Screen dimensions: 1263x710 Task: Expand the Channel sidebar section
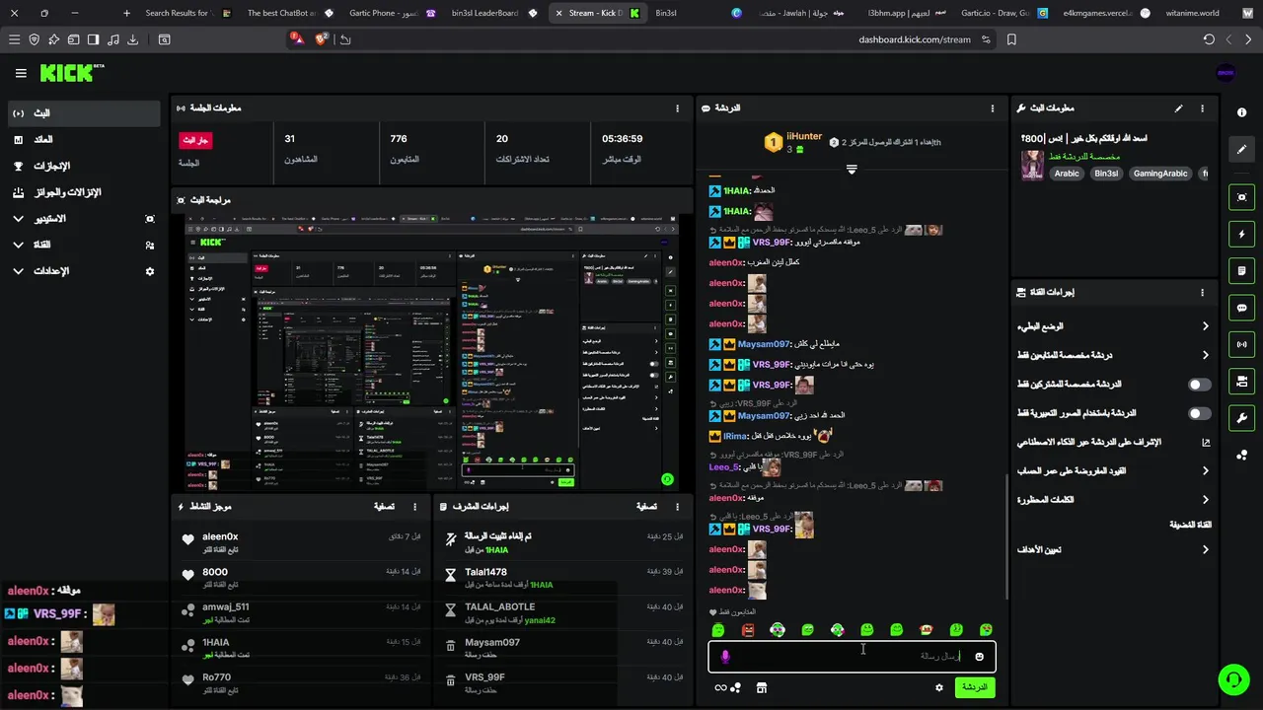(x=84, y=245)
